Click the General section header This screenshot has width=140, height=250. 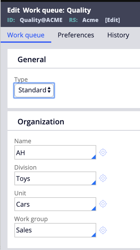point(32,59)
